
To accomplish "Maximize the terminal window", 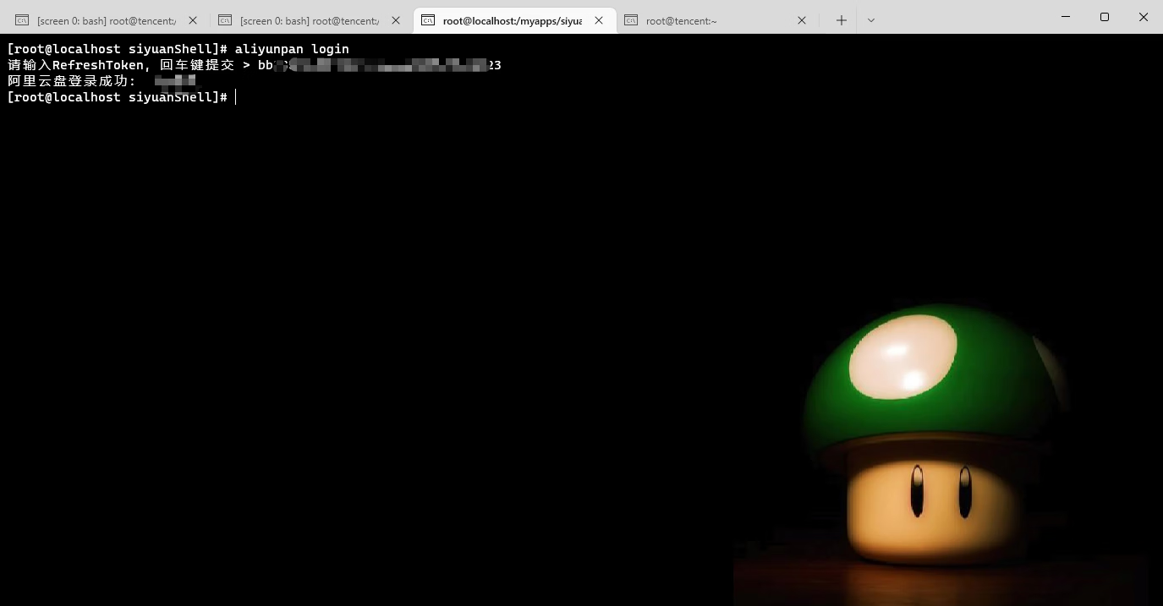I will click(1104, 17).
